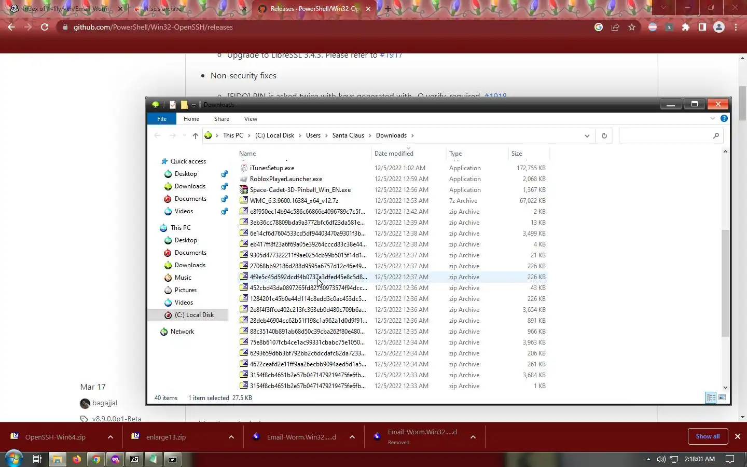Click Chrome icon in the taskbar
Image resolution: width=747 pixels, height=467 pixels.
(x=96, y=459)
